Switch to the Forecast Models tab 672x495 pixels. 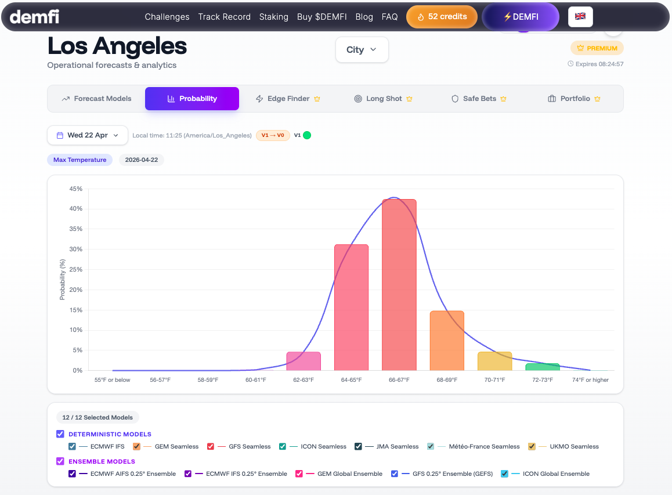[96, 99]
